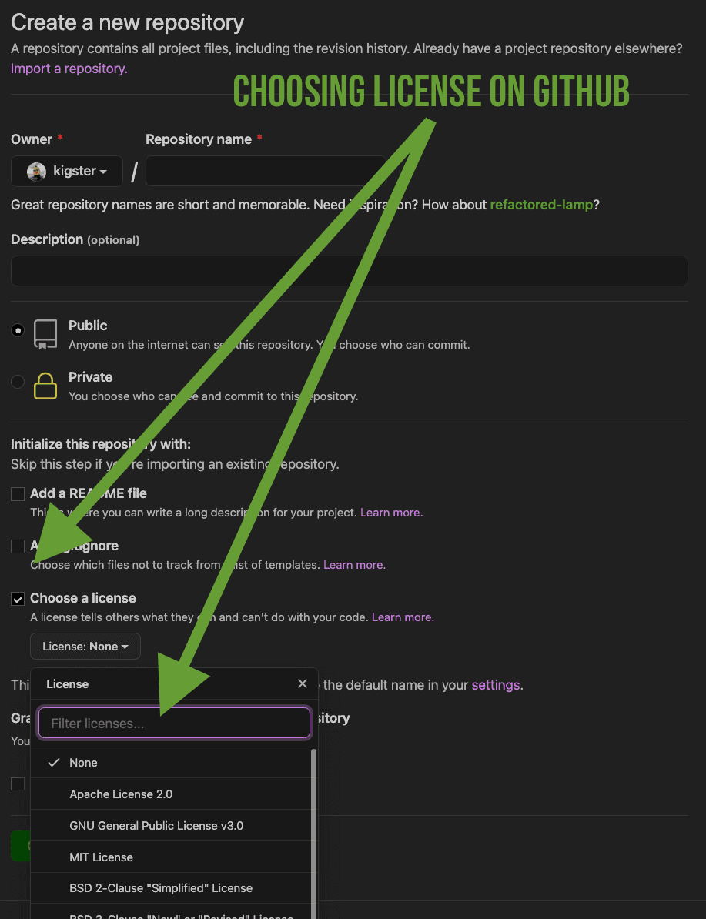
Task: Uncheck the Choose a license checkbox
Action: tap(18, 599)
